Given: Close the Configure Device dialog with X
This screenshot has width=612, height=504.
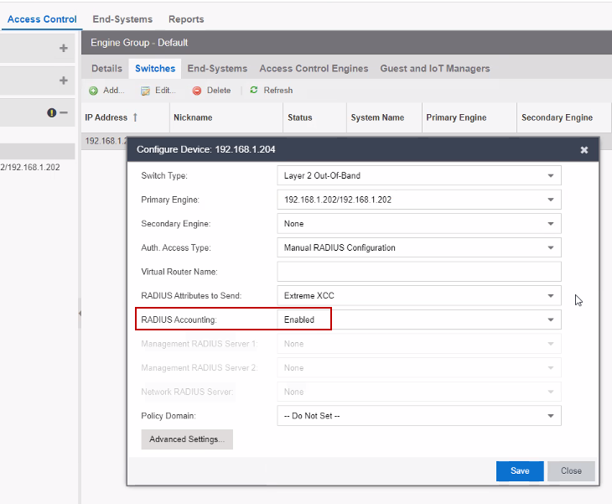Looking at the screenshot, I should (583, 149).
